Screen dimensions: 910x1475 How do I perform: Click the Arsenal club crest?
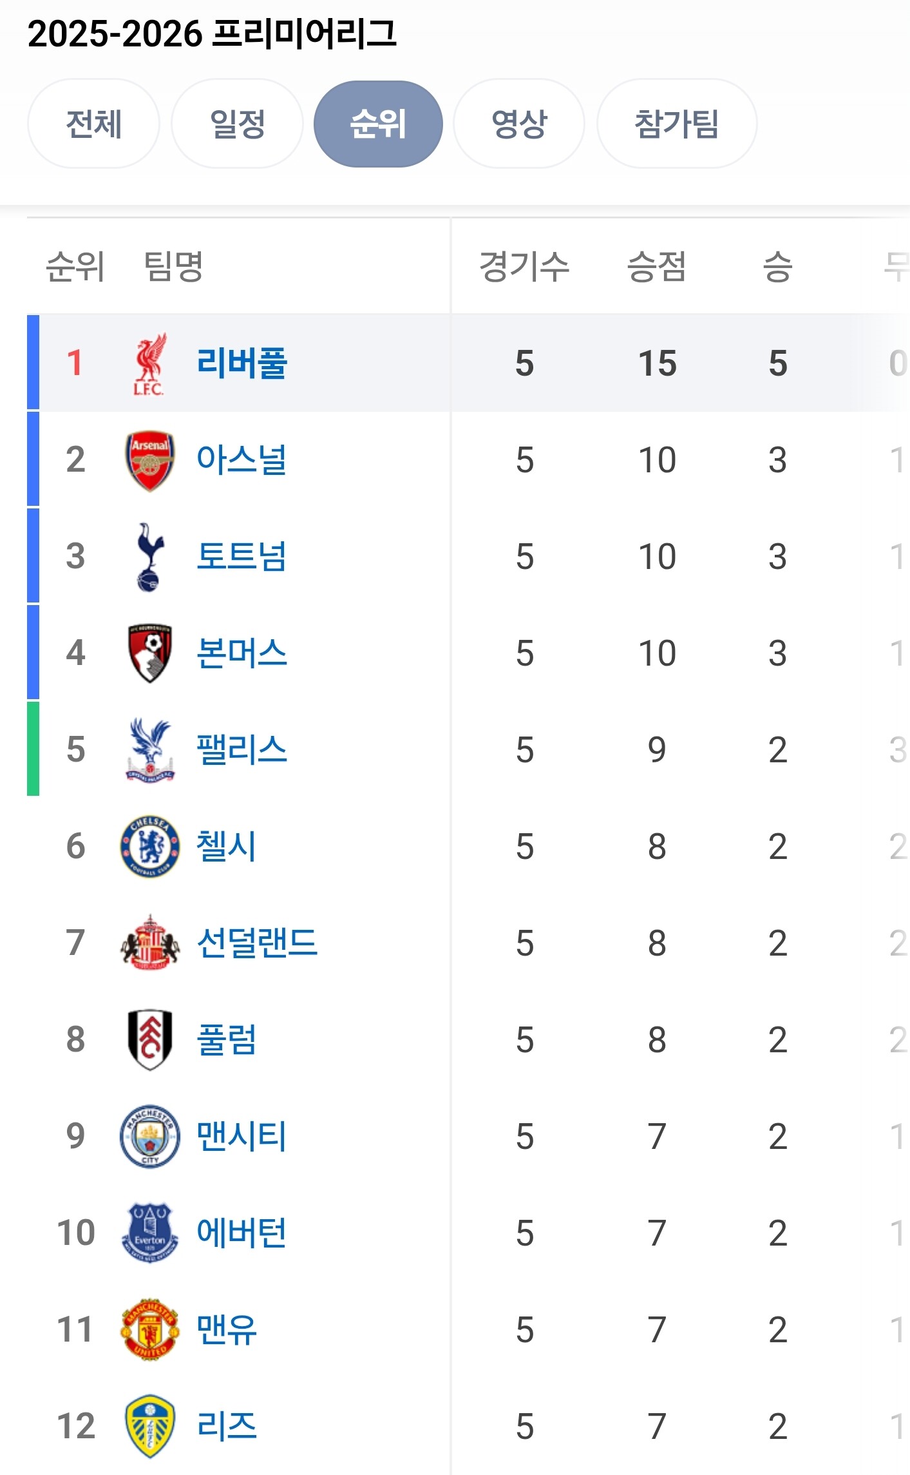[149, 460]
